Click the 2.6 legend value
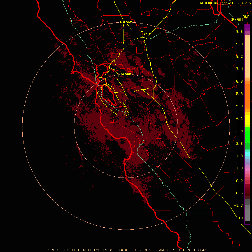Viewport: 252px width, 252px height. pyautogui.click(x=239, y=144)
